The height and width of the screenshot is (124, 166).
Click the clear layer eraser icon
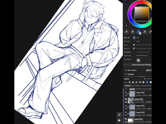tap(140, 82)
